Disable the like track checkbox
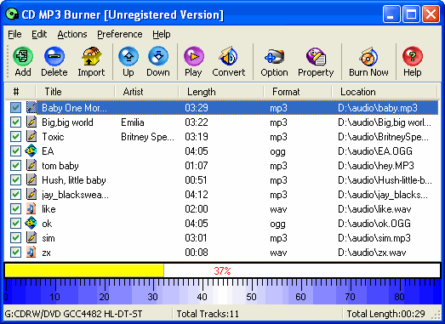The width and height of the screenshot is (445, 324). 15,209
